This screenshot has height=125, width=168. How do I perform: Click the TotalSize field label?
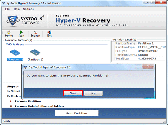tap(122, 58)
